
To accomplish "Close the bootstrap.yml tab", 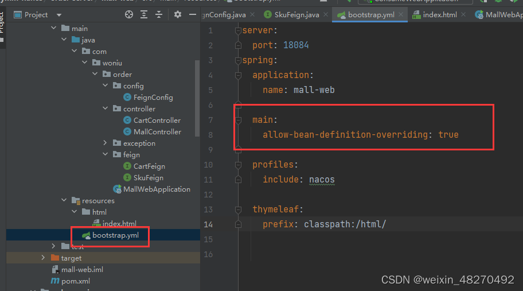I will [x=401, y=14].
